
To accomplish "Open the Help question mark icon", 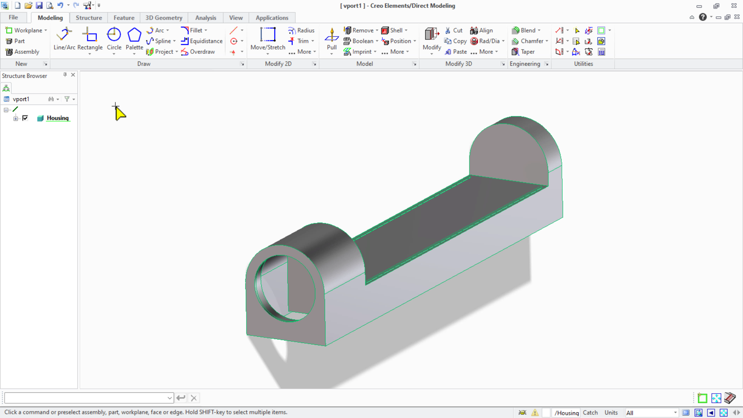I will [703, 17].
